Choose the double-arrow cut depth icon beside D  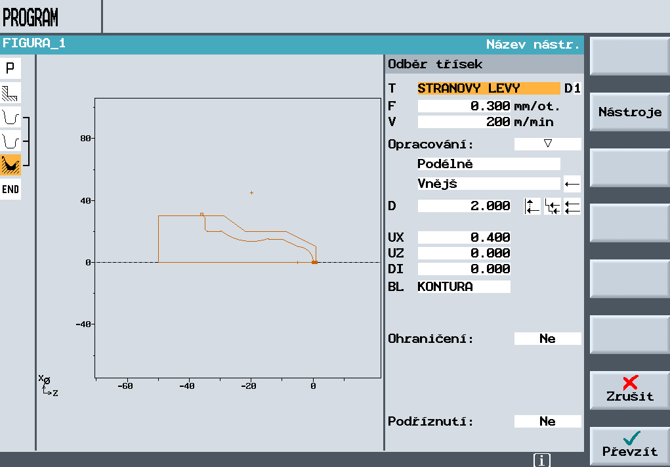572,206
